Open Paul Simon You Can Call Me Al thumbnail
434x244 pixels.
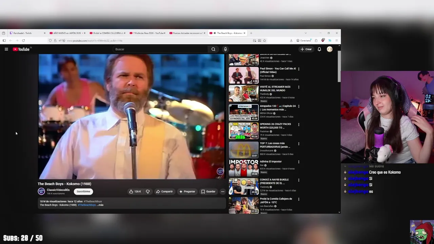click(x=243, y=75)
